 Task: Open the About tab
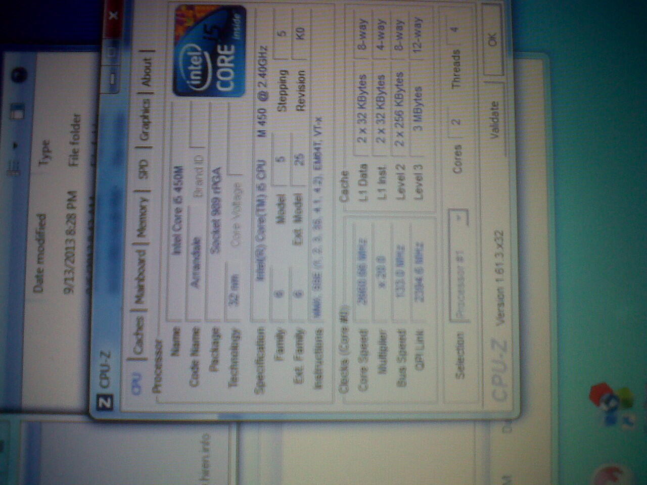click(x=146, y=71)
